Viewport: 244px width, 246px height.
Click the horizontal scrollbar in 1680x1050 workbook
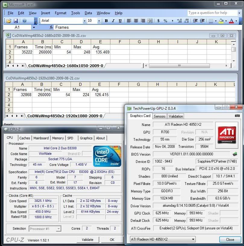click(x=179, y=66)
